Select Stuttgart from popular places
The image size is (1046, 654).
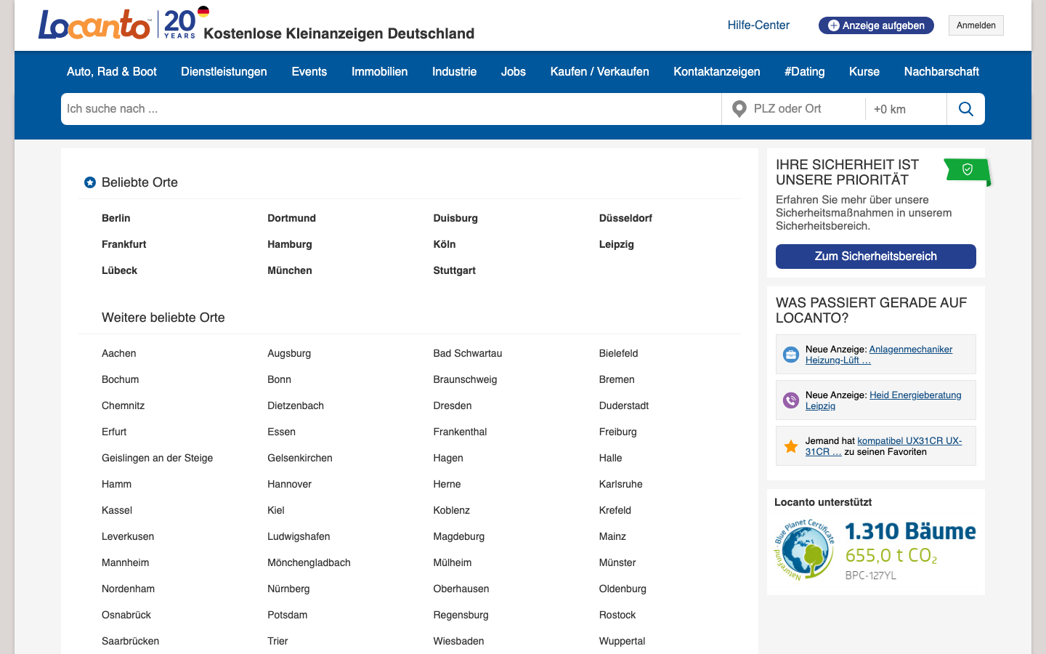pyautogui.click(x=455, y=270)
